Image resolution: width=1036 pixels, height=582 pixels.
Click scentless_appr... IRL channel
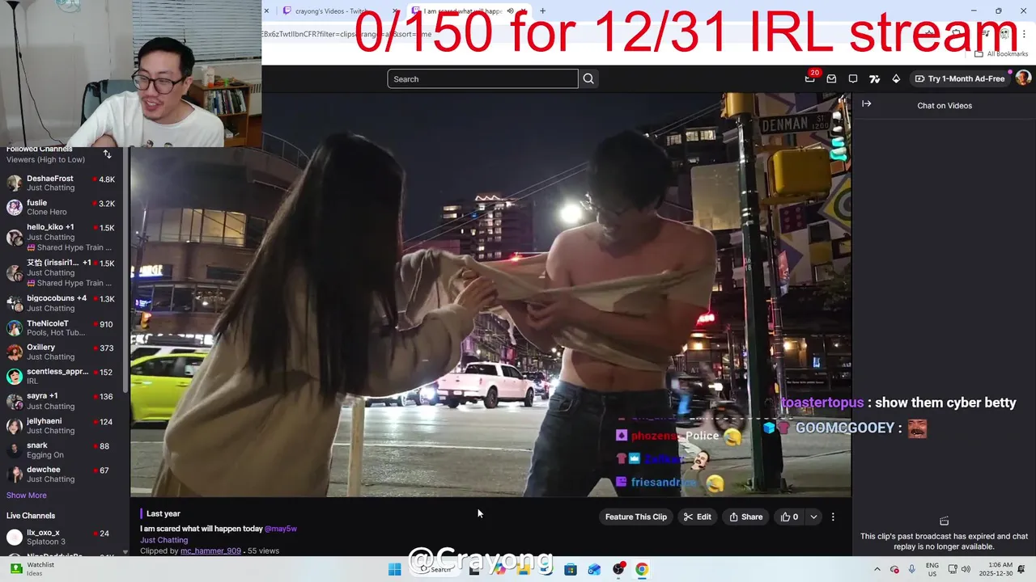click(63, 376)
